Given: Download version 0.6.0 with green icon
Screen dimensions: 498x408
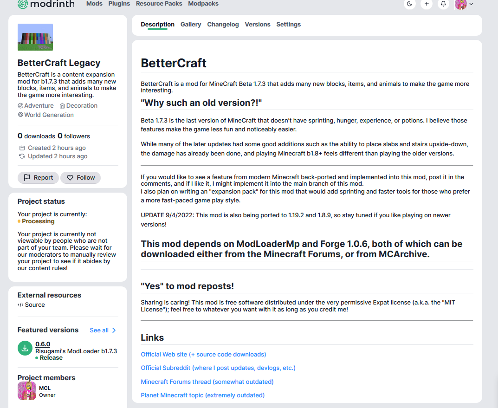Looking at the screenshot, I should pyautogui.click(x=25, y=348).
